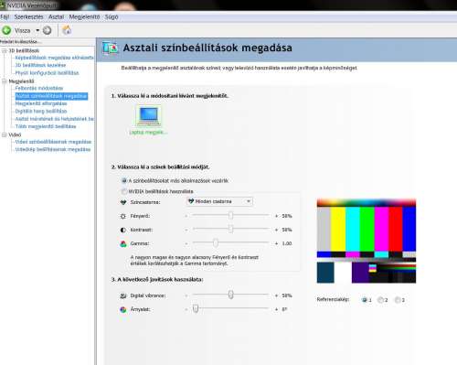Open the Megjelenítő menu
The image size is (457, 365).
[x=84, y=17]
